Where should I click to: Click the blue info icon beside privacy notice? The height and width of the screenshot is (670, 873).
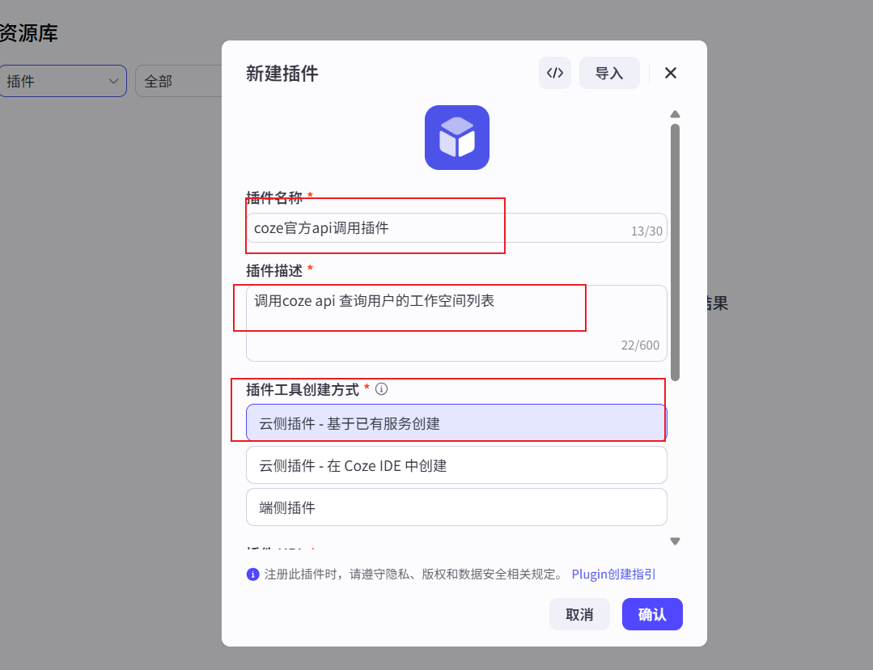tap(252, 575)
